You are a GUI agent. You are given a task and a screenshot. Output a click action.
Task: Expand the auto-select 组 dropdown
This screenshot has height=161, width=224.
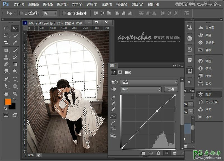[50, 13]
